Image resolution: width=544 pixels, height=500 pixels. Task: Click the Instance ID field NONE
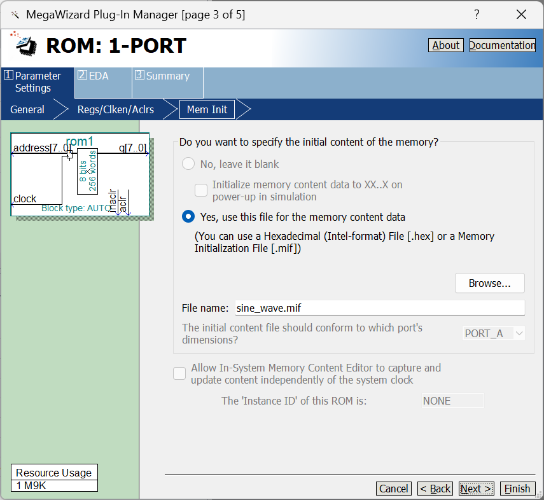[x=452, y=401]
